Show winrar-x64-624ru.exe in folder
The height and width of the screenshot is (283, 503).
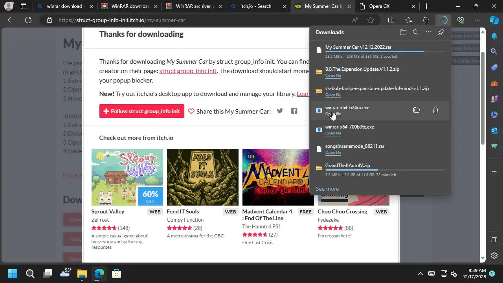[417, 110]
